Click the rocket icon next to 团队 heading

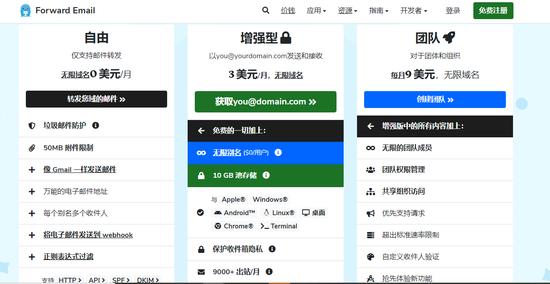449,38
